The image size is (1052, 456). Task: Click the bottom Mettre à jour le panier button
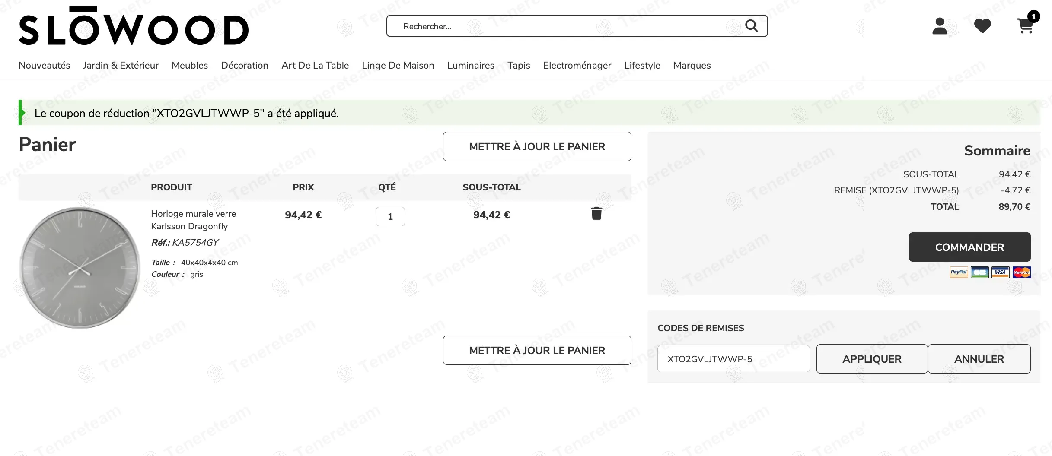click(x=537, y=350)
